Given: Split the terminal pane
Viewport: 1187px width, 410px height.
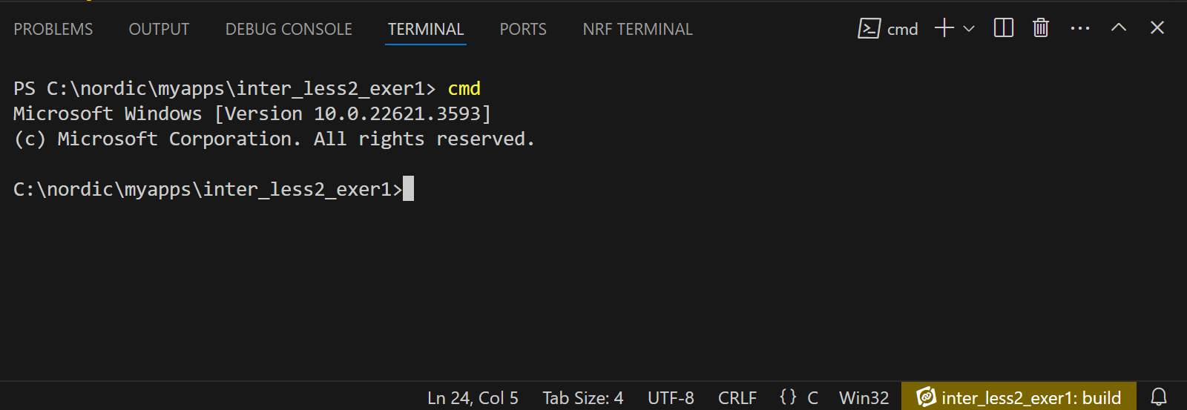Looking at the screenshot, I should [x=1004, y=28].
